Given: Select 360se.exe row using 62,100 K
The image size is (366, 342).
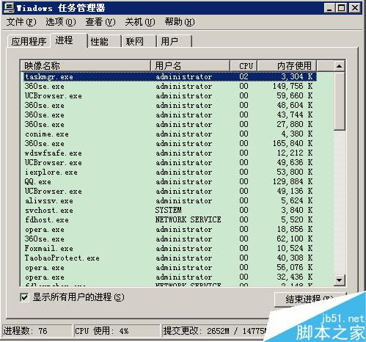Looking at the screenshot, I should coord(170,239).
